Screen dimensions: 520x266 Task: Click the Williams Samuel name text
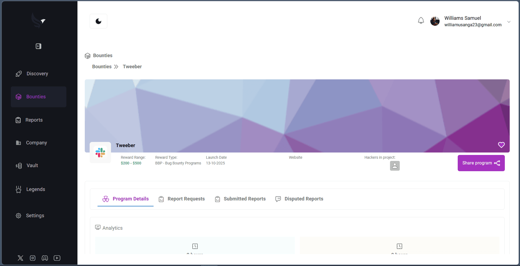pos(463,18)
